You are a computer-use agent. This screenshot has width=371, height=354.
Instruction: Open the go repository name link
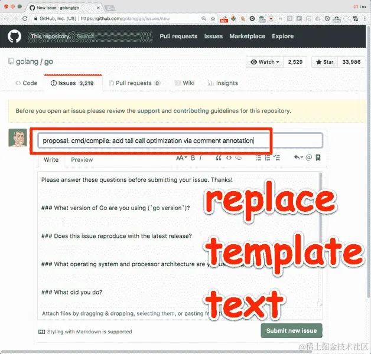tap(48, 62)
